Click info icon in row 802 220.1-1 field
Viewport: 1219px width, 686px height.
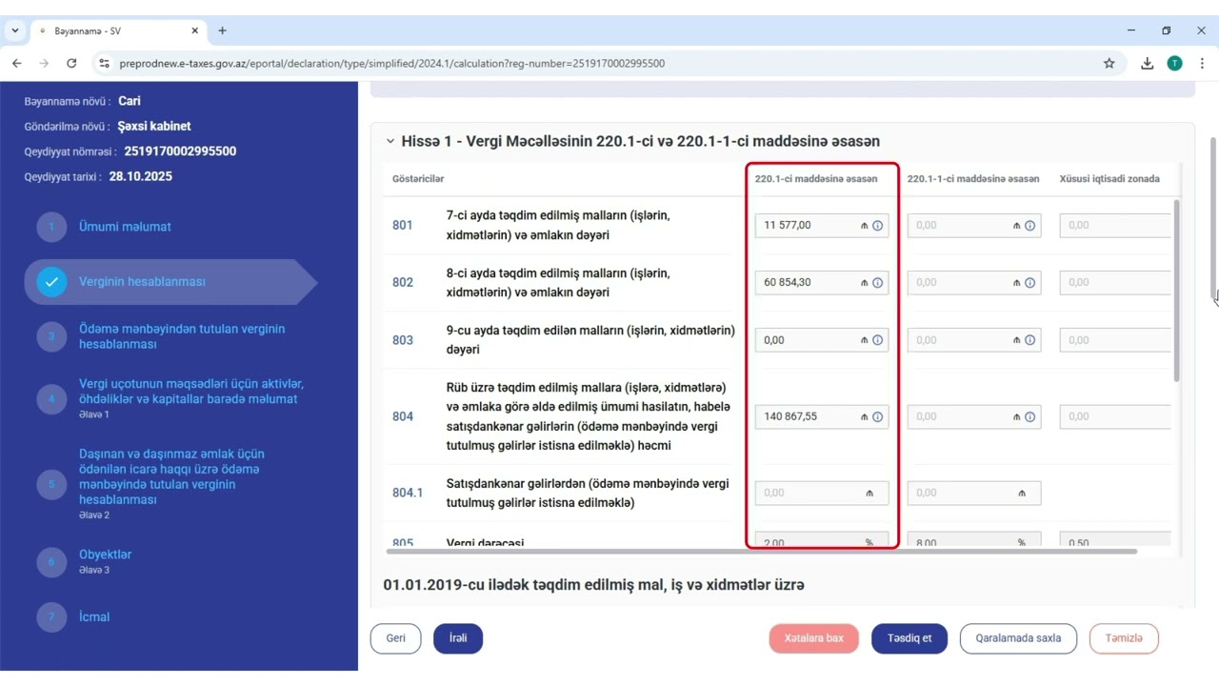point(1030,283)
